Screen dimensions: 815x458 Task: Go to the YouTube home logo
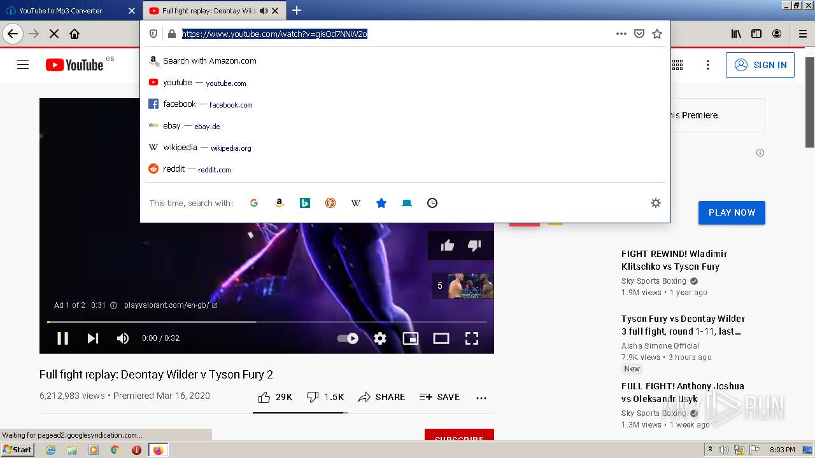point(74,64)
